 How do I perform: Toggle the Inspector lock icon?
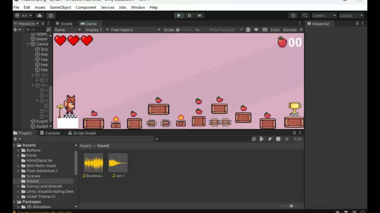[x=357, y=23]
